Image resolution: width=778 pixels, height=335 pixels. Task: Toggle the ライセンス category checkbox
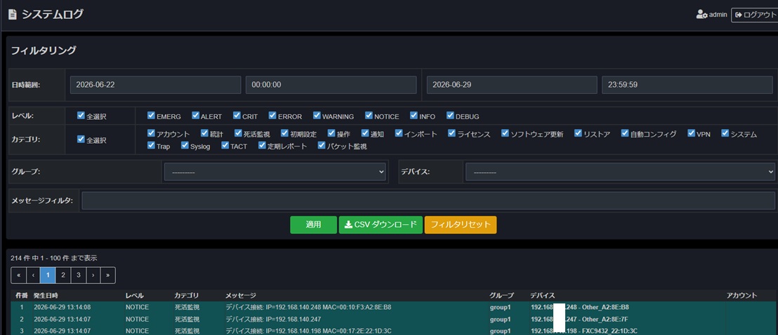click(x=451, y=133)
